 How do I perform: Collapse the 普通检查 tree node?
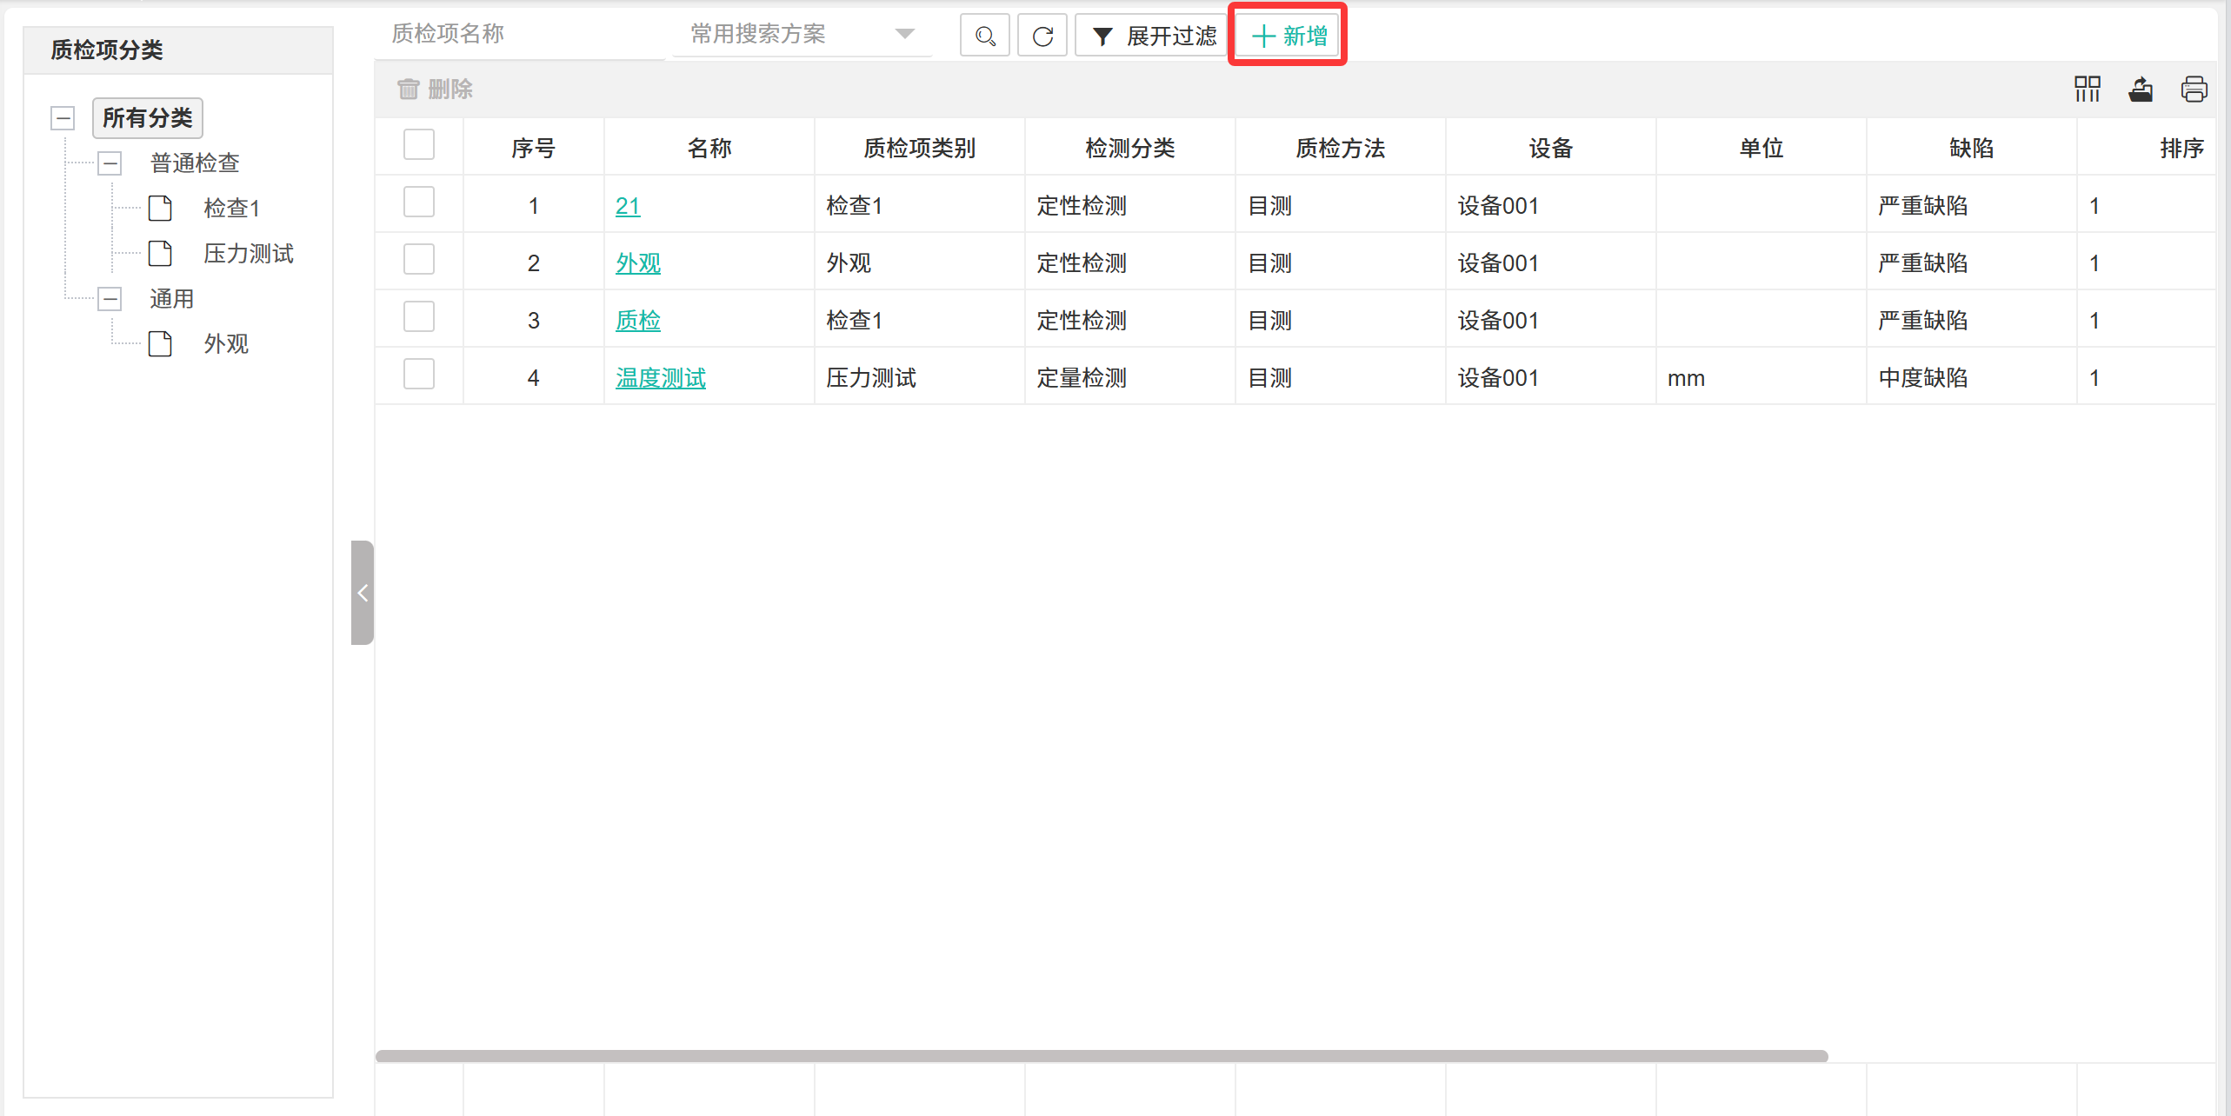(x=110, y=163)
